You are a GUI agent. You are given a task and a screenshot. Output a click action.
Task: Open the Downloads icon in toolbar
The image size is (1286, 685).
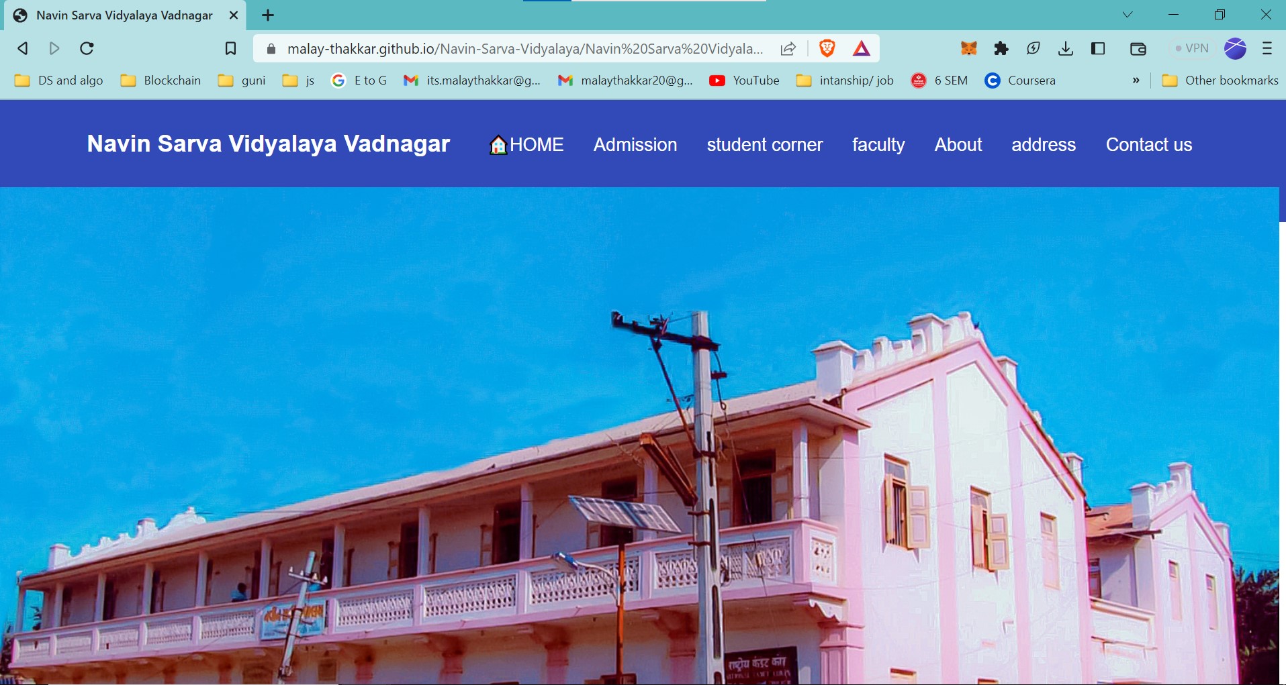pos(1065,48)
